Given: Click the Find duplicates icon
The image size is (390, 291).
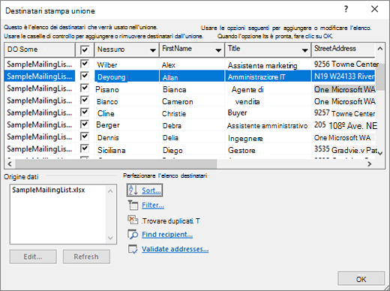Looking at the screenshot, I should 133,220.
